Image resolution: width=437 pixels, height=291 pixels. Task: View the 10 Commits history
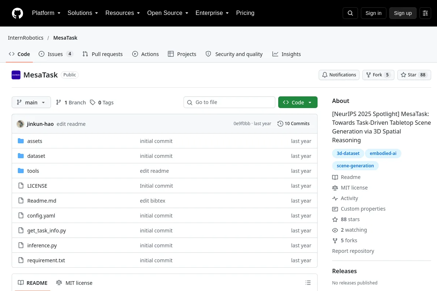(294, 124)
